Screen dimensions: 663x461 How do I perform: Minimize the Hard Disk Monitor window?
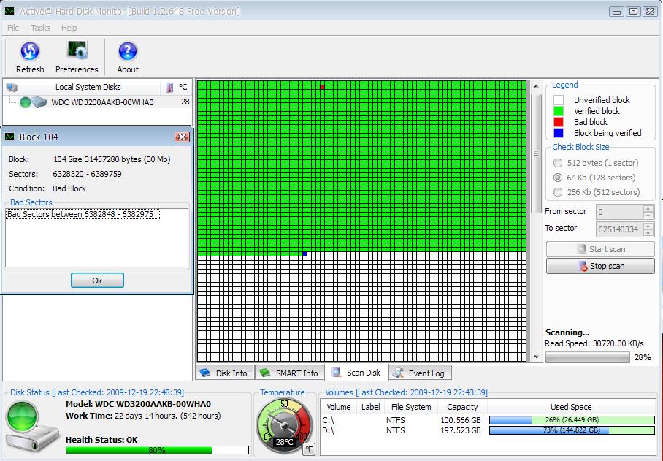tap(616, 12)
